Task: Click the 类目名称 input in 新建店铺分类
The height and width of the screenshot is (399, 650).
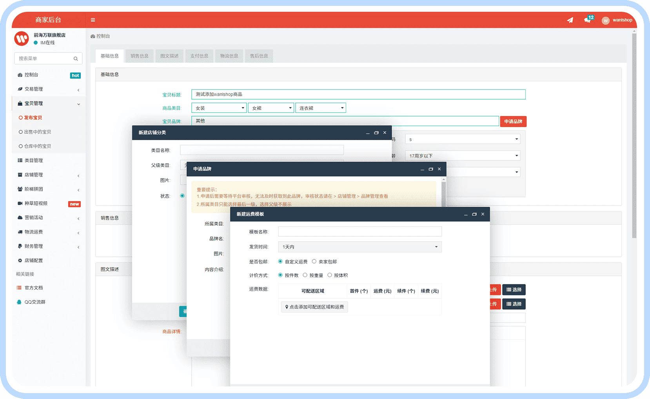Action: tap(262, 150)
